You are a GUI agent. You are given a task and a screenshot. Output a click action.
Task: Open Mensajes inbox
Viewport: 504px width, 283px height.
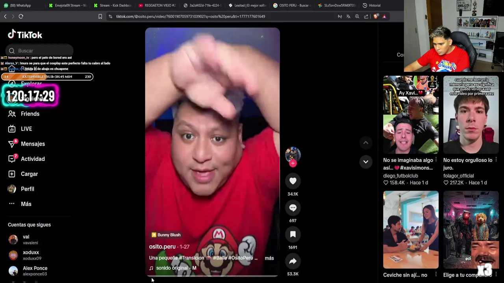33,144
